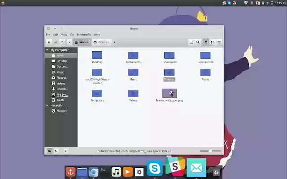
Task: Click the Back navigation arrow
Action: click(x=49, y=42)
